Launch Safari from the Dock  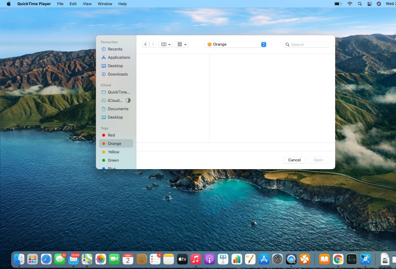(46, 259)
